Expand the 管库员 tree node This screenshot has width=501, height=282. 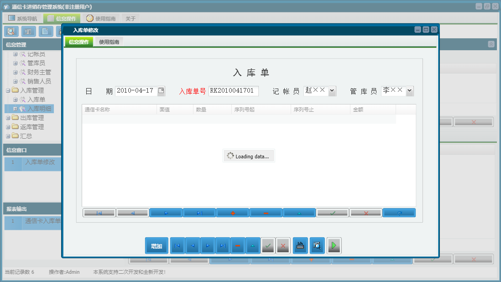pos(15,63)
